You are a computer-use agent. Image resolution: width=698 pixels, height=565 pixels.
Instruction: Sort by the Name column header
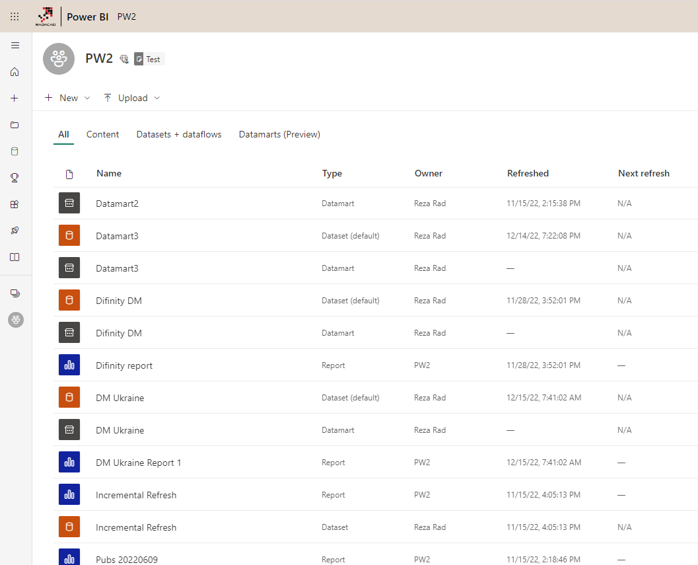click(x=109, y=173)
